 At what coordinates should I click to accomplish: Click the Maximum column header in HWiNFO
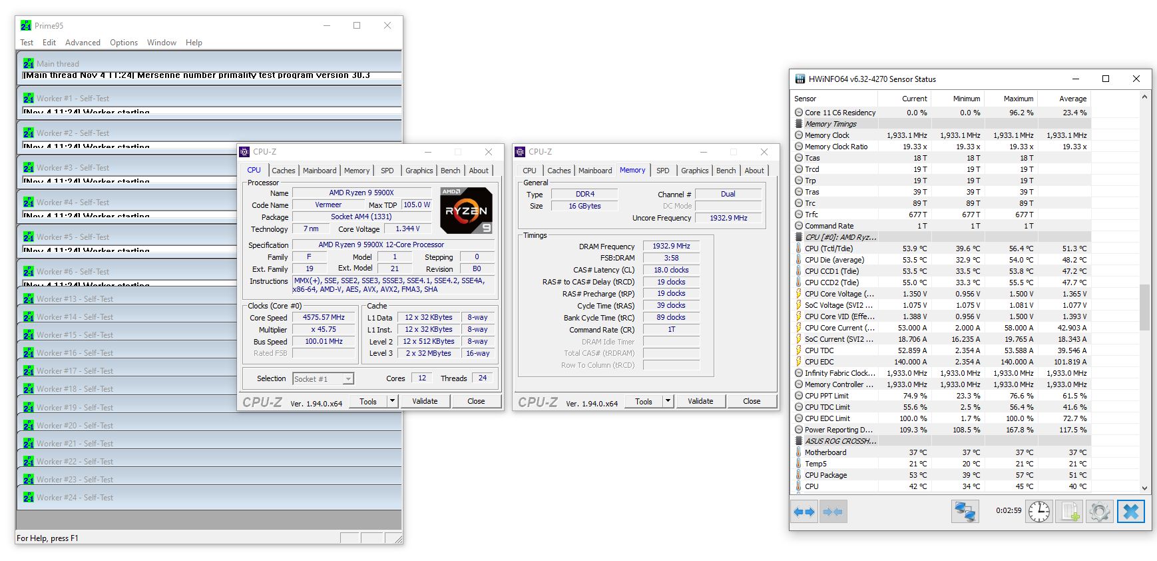coord(1012,99)
